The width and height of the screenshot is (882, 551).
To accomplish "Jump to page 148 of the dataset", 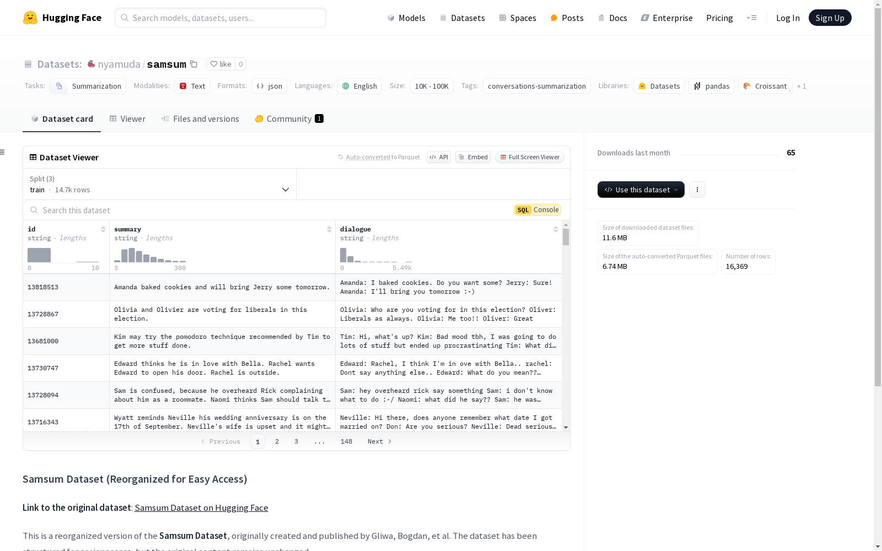I will pyautogui.click(x=346, y=441).
